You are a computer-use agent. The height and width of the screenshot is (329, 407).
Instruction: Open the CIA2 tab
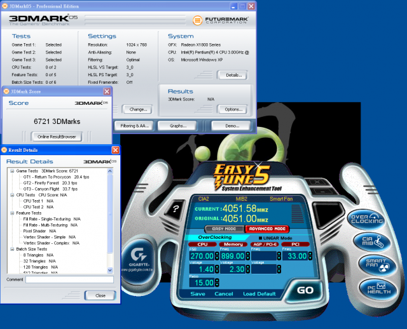(203, 199)
